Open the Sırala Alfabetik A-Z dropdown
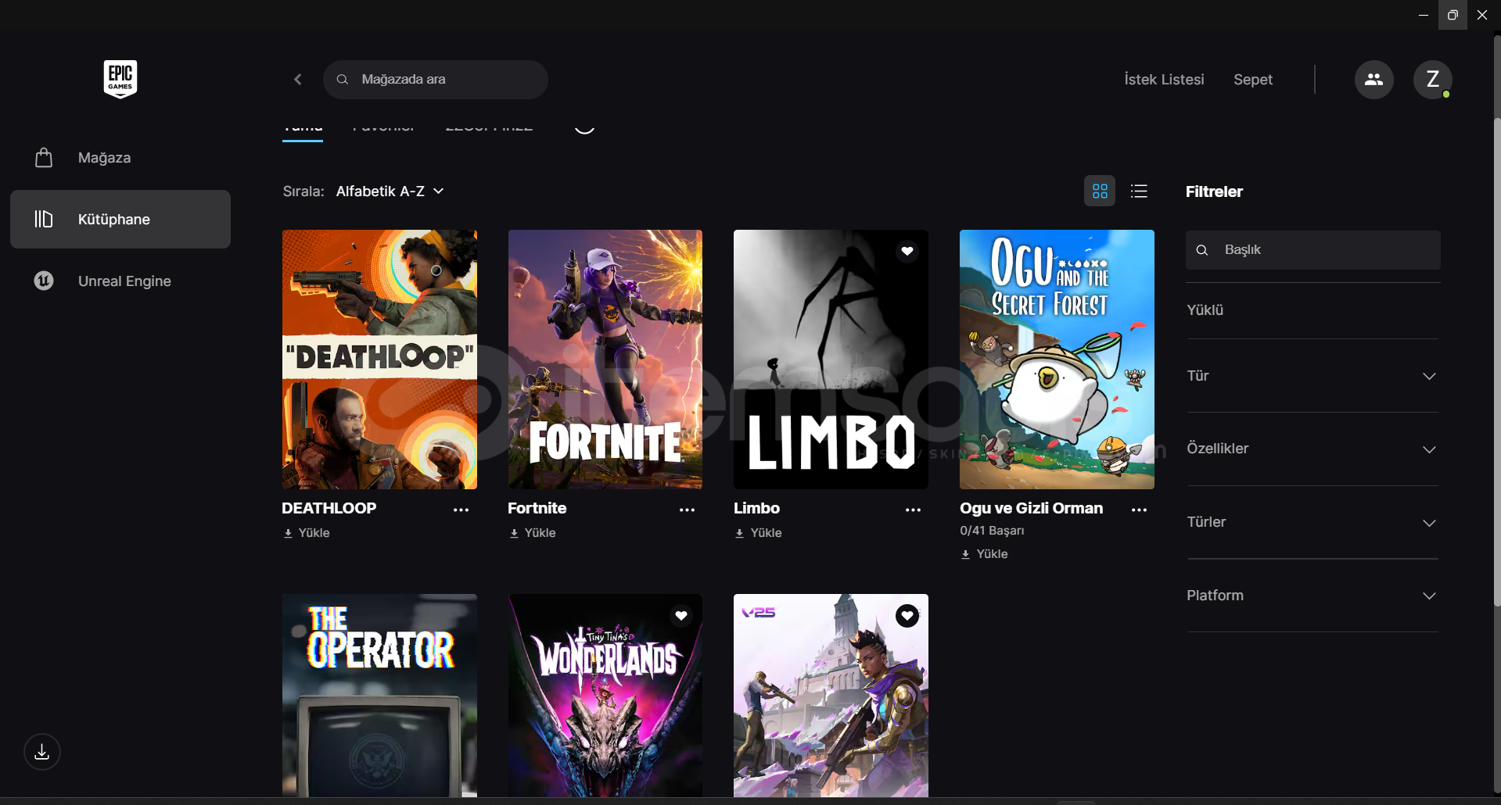This screenshot has height=805, width=1501. point(390,191)
